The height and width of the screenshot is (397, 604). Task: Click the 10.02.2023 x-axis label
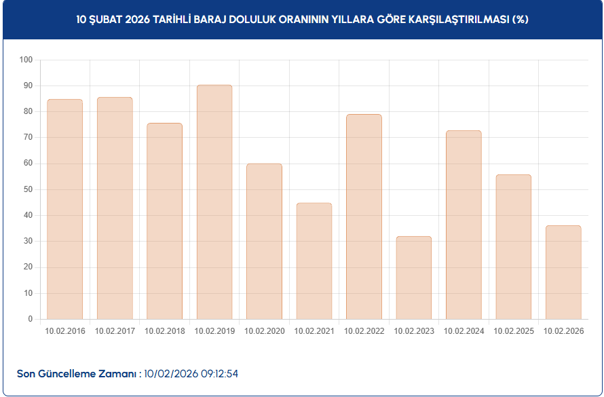[414, 331]
